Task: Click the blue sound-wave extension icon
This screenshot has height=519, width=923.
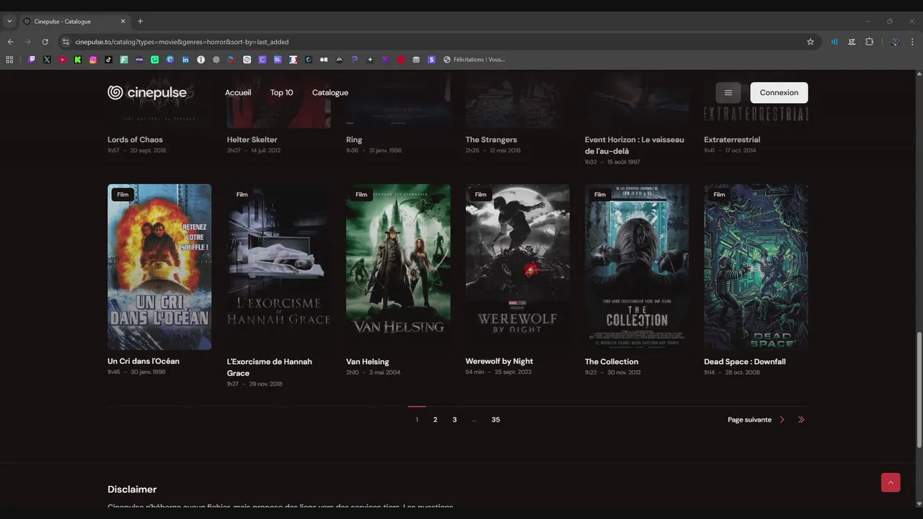Action: pos(834,42)
